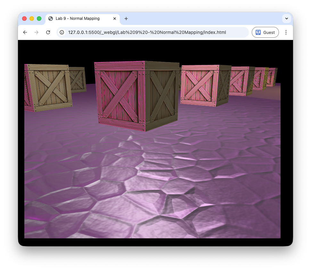Viewport: 311px width, 270px height.
Task: Open Chrome's three-dot menu
Action: 286,32
